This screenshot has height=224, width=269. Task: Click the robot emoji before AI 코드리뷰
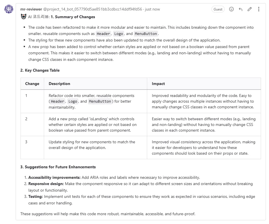pos(24,17)
